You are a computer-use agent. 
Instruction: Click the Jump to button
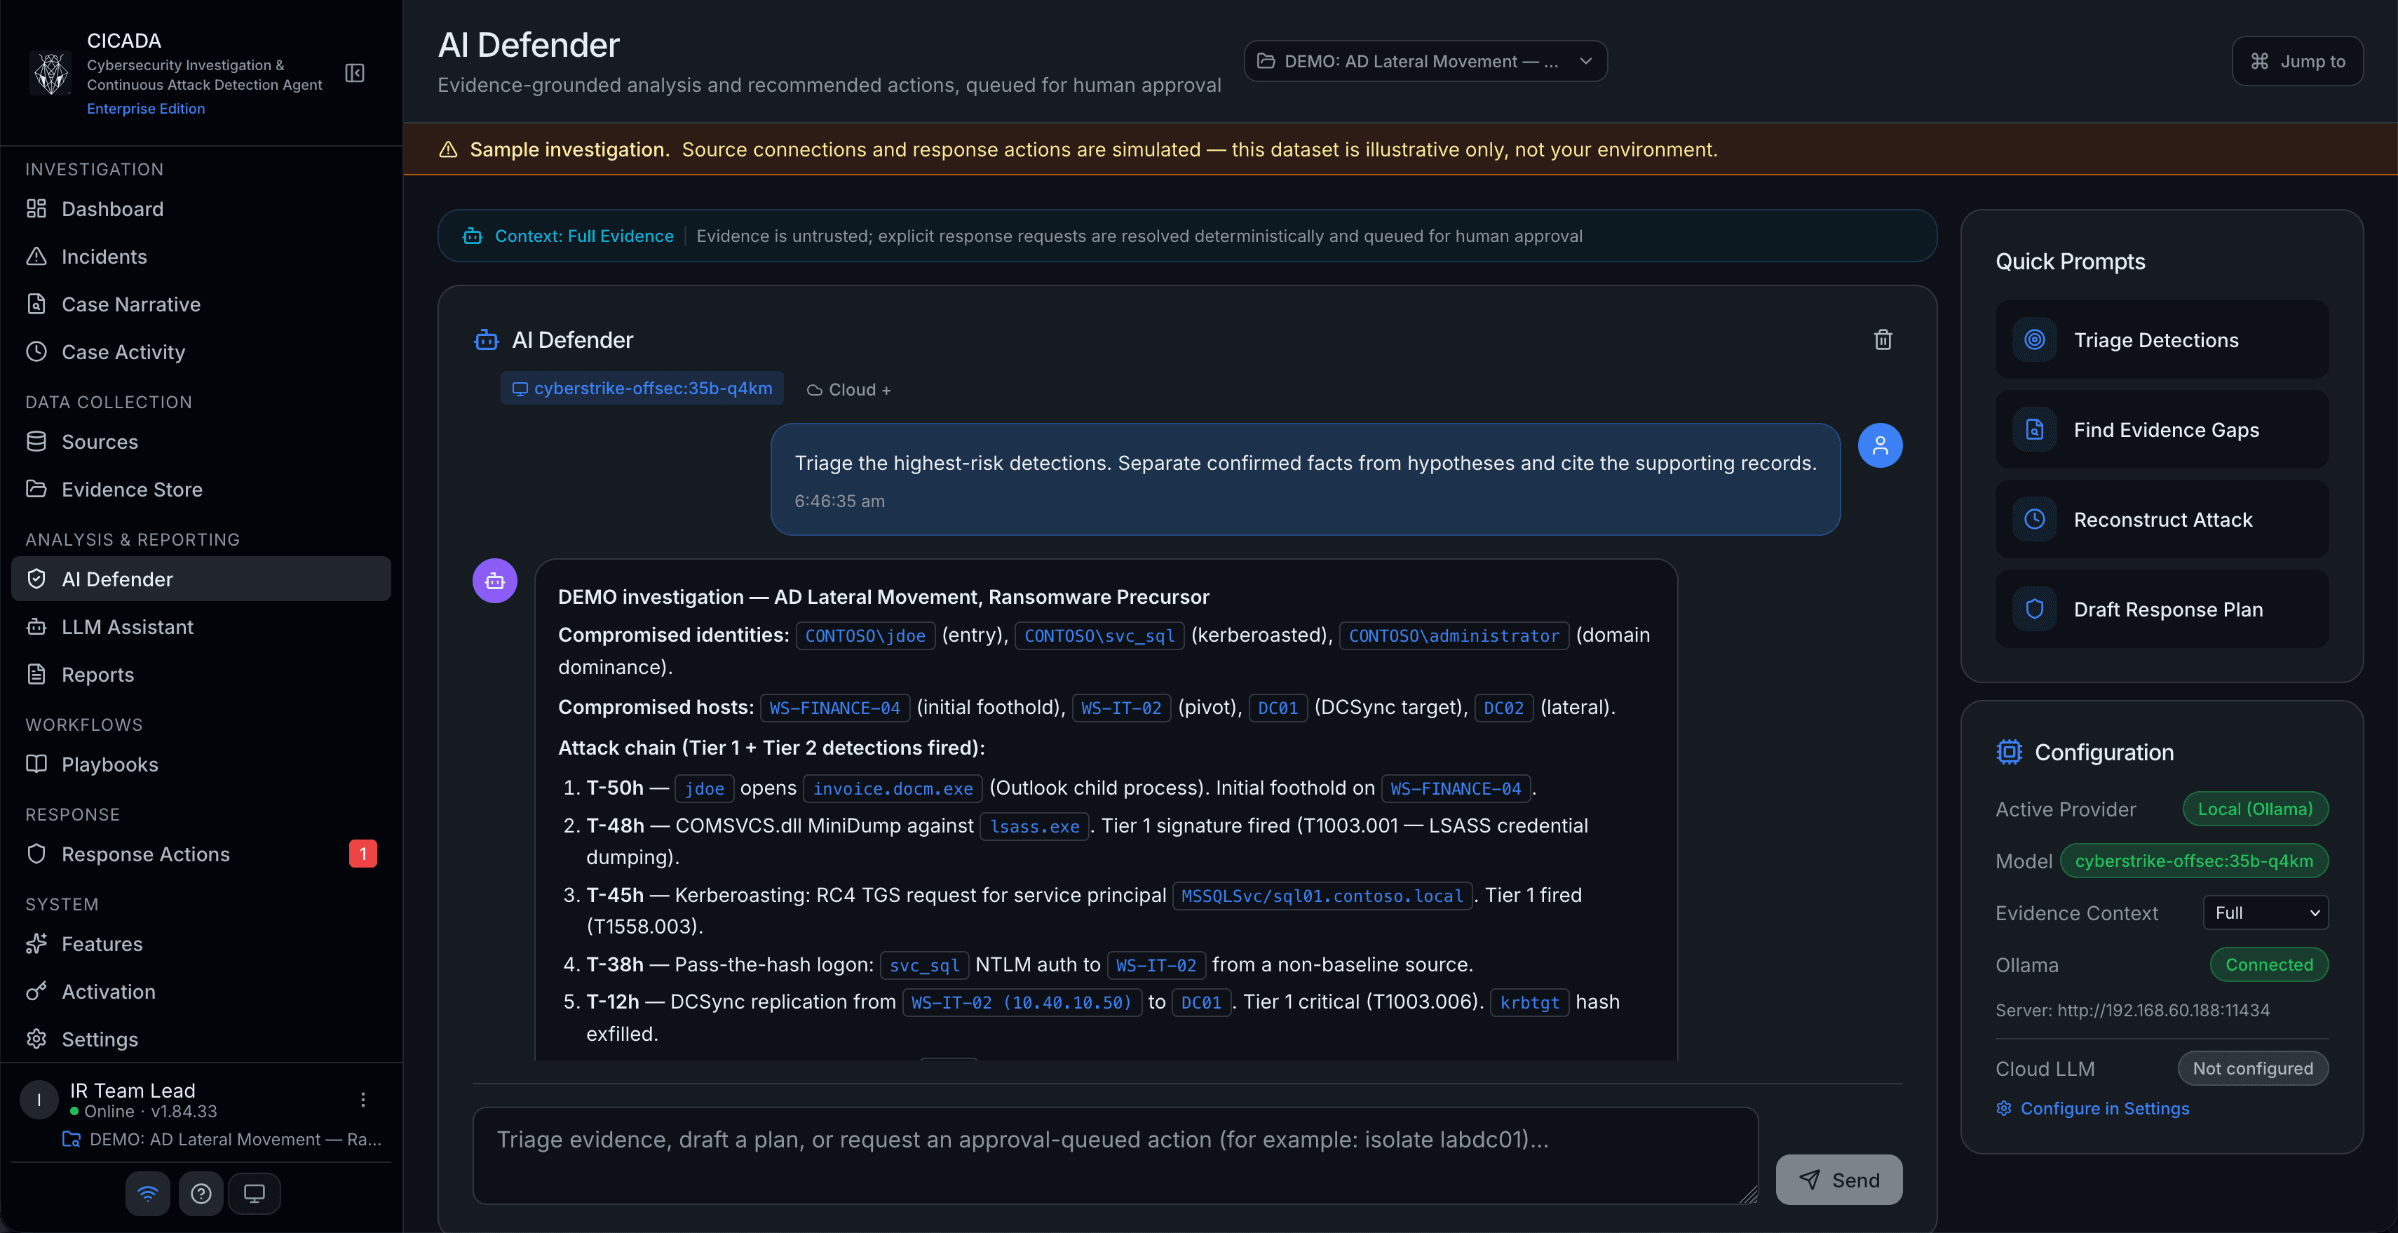click(x=2296, y=62)
